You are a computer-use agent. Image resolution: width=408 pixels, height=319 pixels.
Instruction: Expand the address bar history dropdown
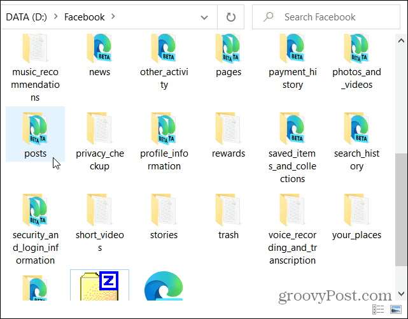click(x=204, y=17)
